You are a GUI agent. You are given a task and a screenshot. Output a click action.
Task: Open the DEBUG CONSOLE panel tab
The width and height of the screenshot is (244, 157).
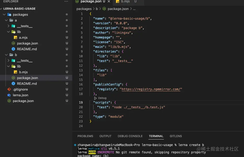point(130,136)
